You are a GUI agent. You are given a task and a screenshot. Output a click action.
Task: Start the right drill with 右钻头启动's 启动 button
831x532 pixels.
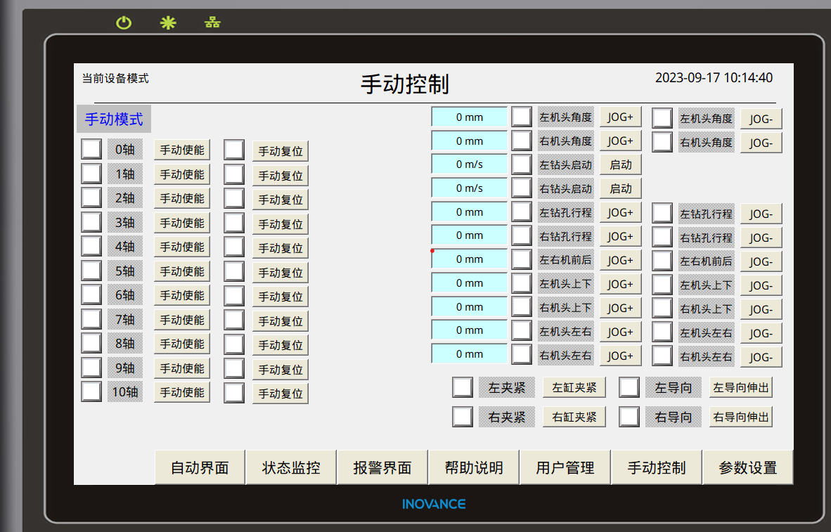click(x=620, y=188)
